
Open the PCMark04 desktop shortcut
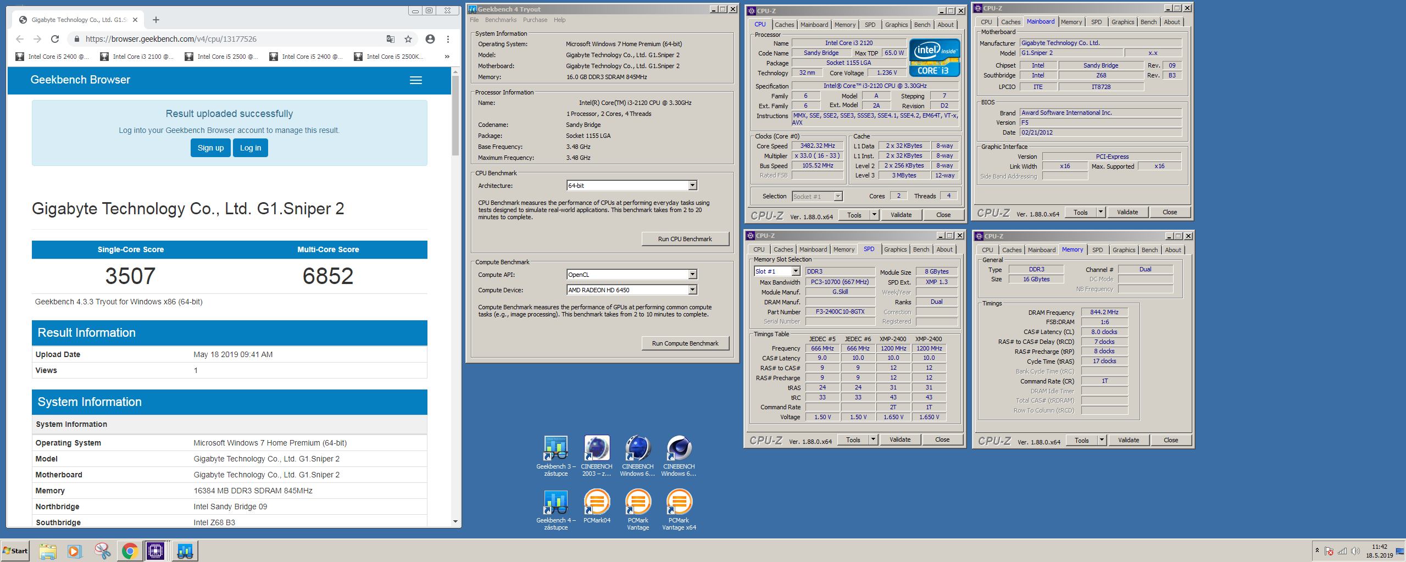[x=597, y=506]
